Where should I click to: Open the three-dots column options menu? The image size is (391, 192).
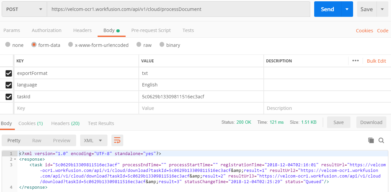point(356,61)
